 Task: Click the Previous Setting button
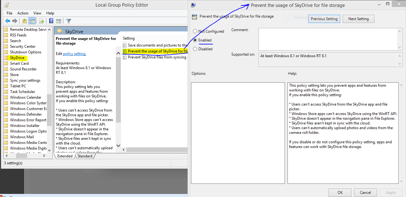(x=324, y=19)
